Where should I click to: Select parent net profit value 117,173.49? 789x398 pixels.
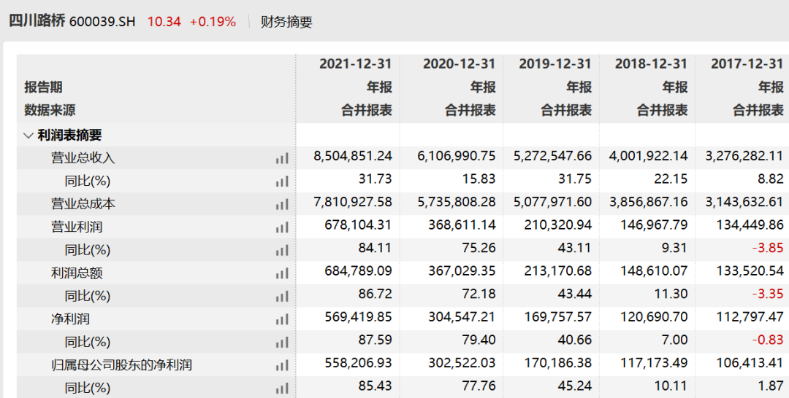click(x=654, y=363)
